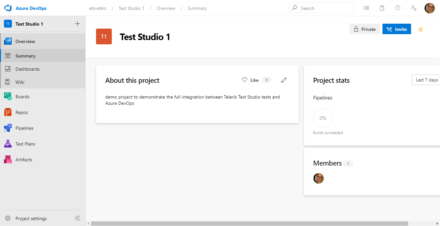Open the Wiki sidebar item
The width and height of the screenshot is (440, 226).
click(x=43, y=82)
